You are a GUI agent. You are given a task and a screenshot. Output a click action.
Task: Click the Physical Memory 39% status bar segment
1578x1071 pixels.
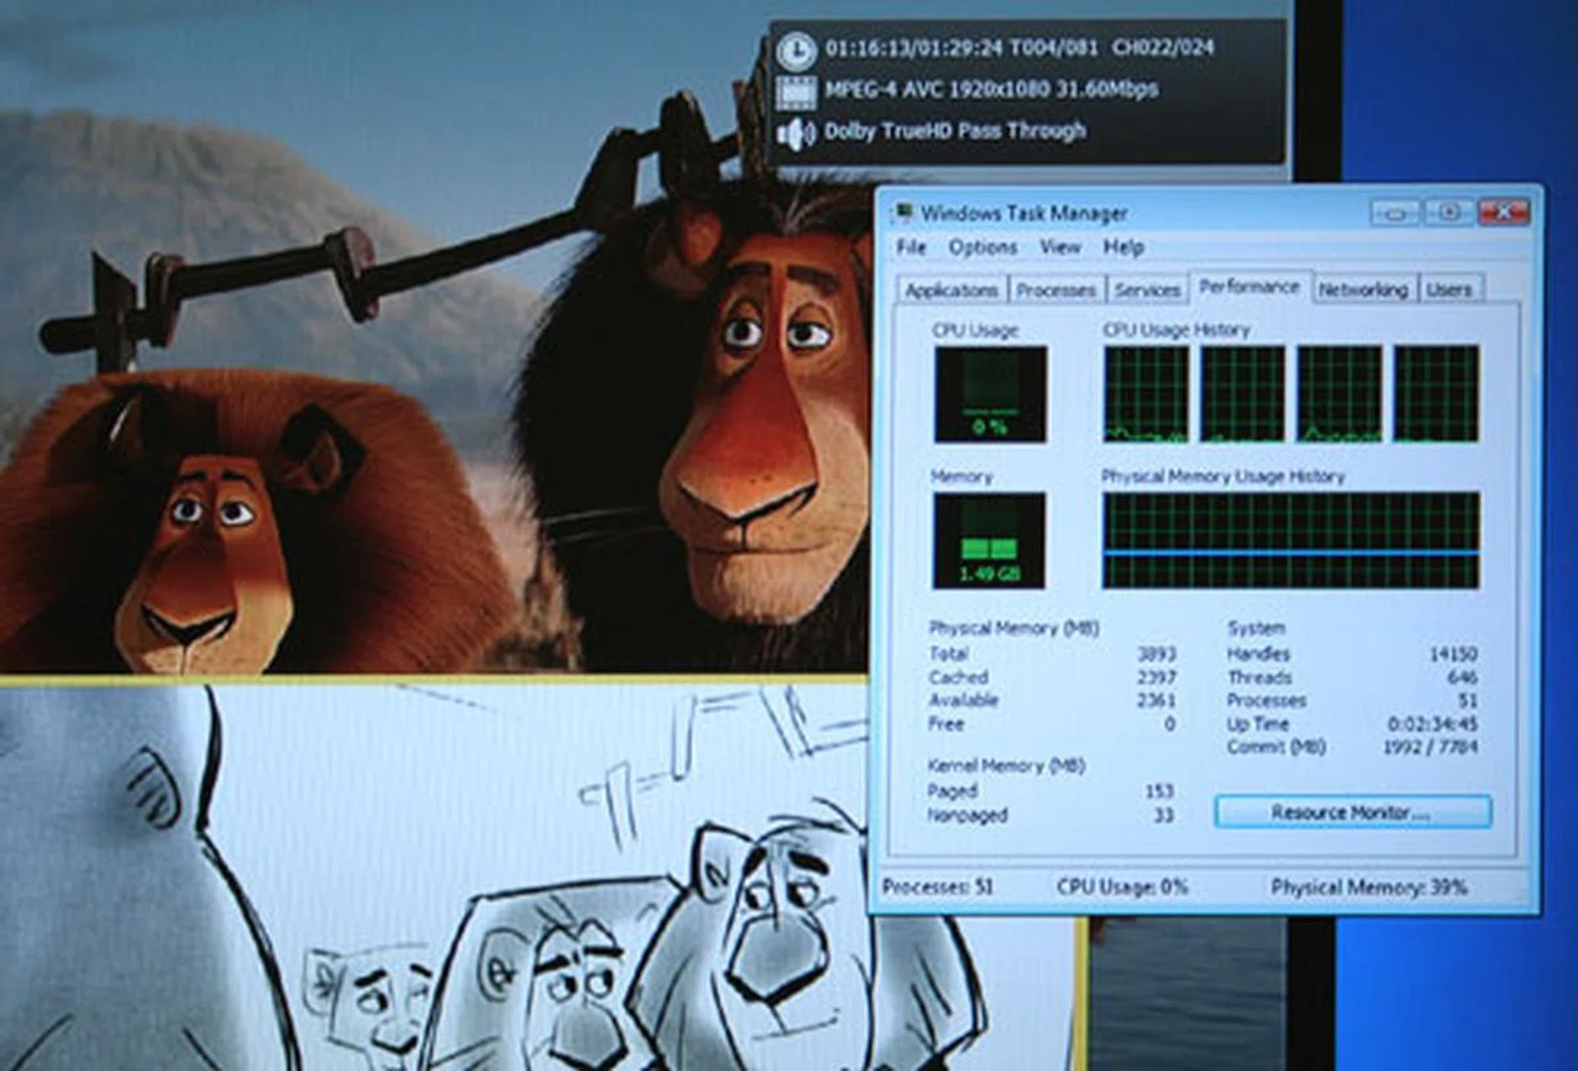1371,887
